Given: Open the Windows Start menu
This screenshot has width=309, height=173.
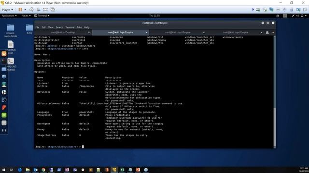Looking at the screenshot, I should tap(4, 170).
